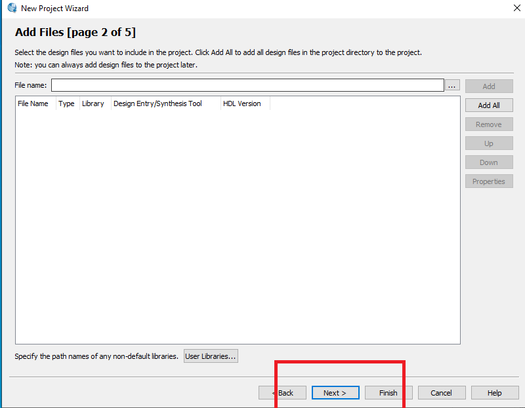Open file browser with the ... button
This screenshot has height=408, width=525.
[452, 85]
